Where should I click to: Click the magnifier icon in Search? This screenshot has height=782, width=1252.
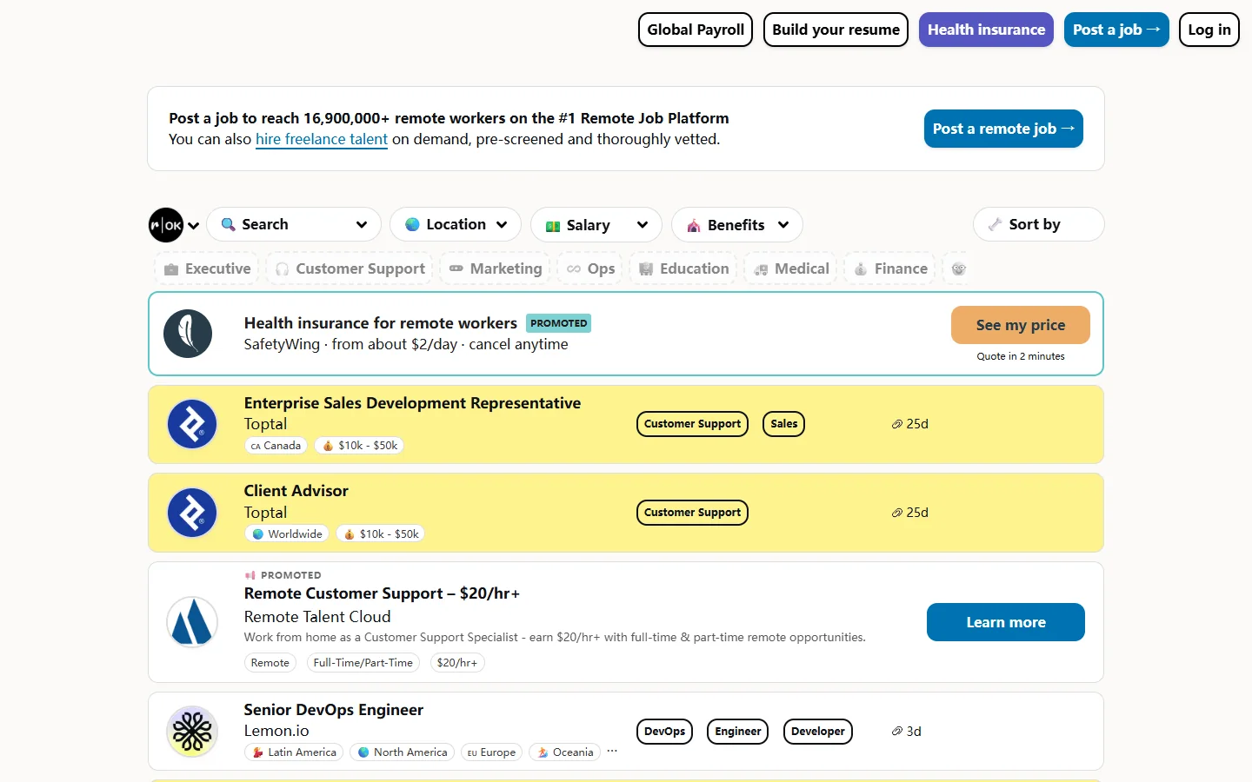229,224
